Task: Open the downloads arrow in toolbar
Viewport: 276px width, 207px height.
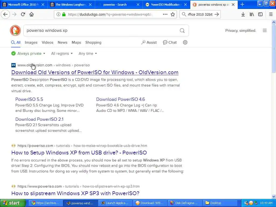Action: pyautogui.click(x=243, y=15)
